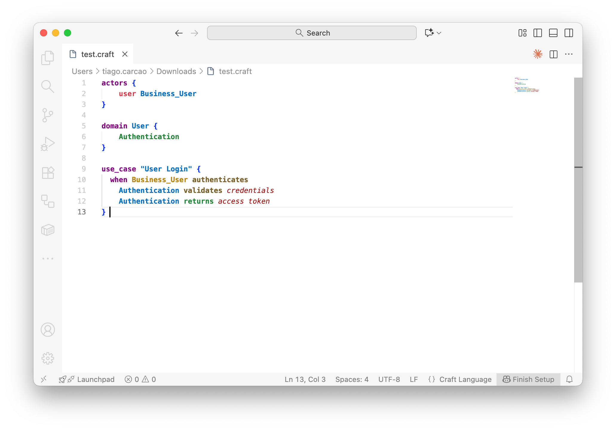Click tiago.carcao in the breadcrumb
616x430 pixels.
(124, 71)
